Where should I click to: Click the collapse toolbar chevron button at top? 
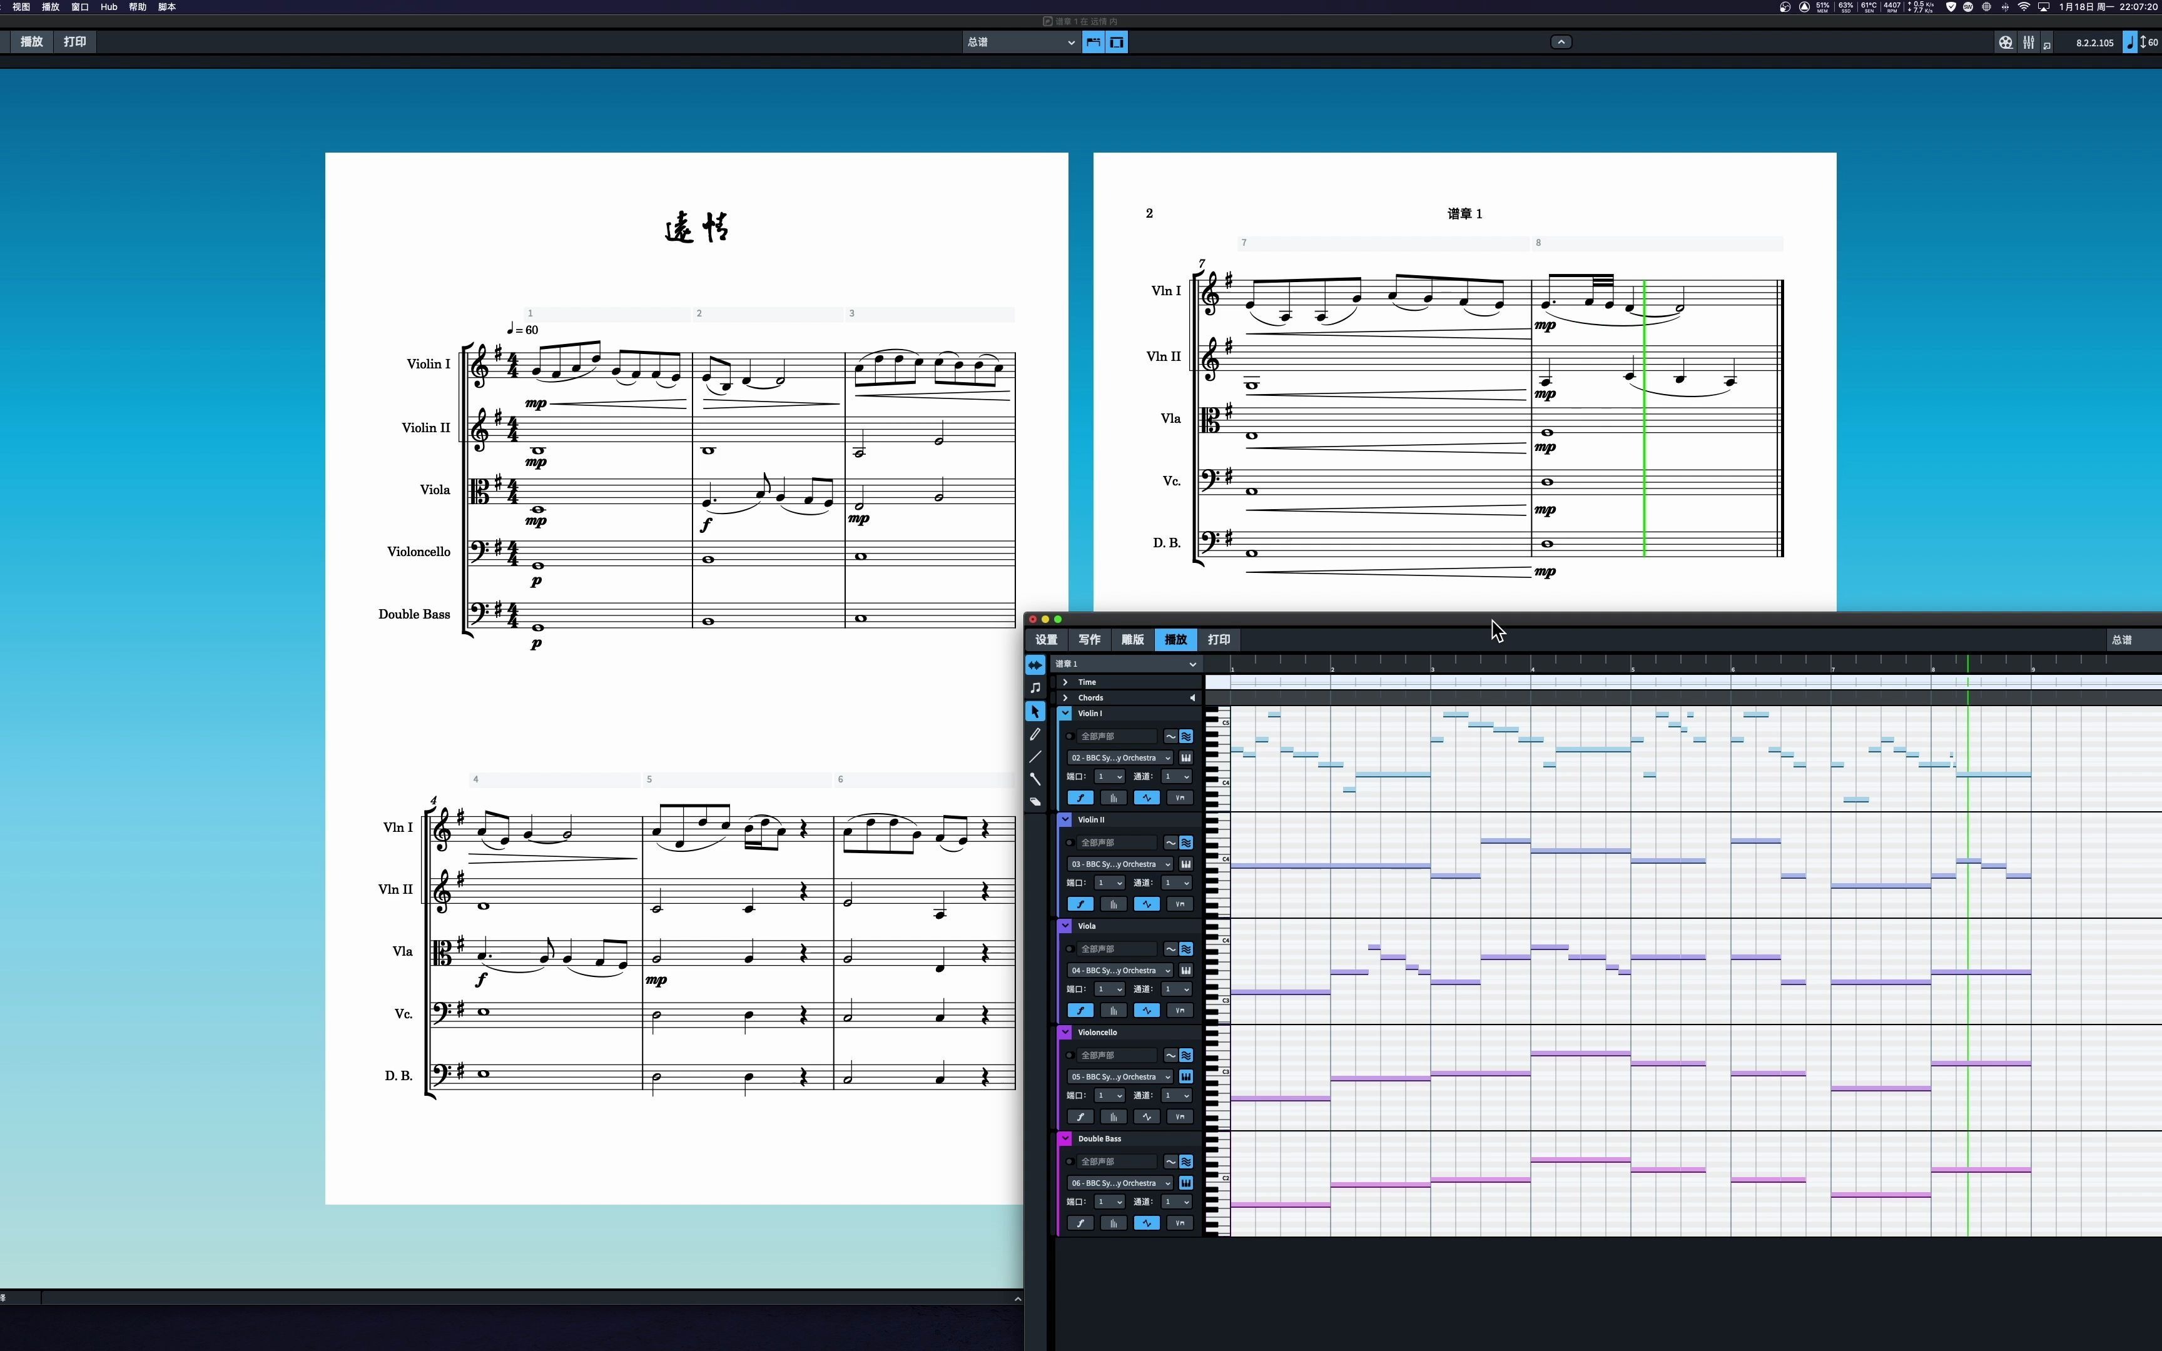pyautogui.click(x=1561, y=42)
